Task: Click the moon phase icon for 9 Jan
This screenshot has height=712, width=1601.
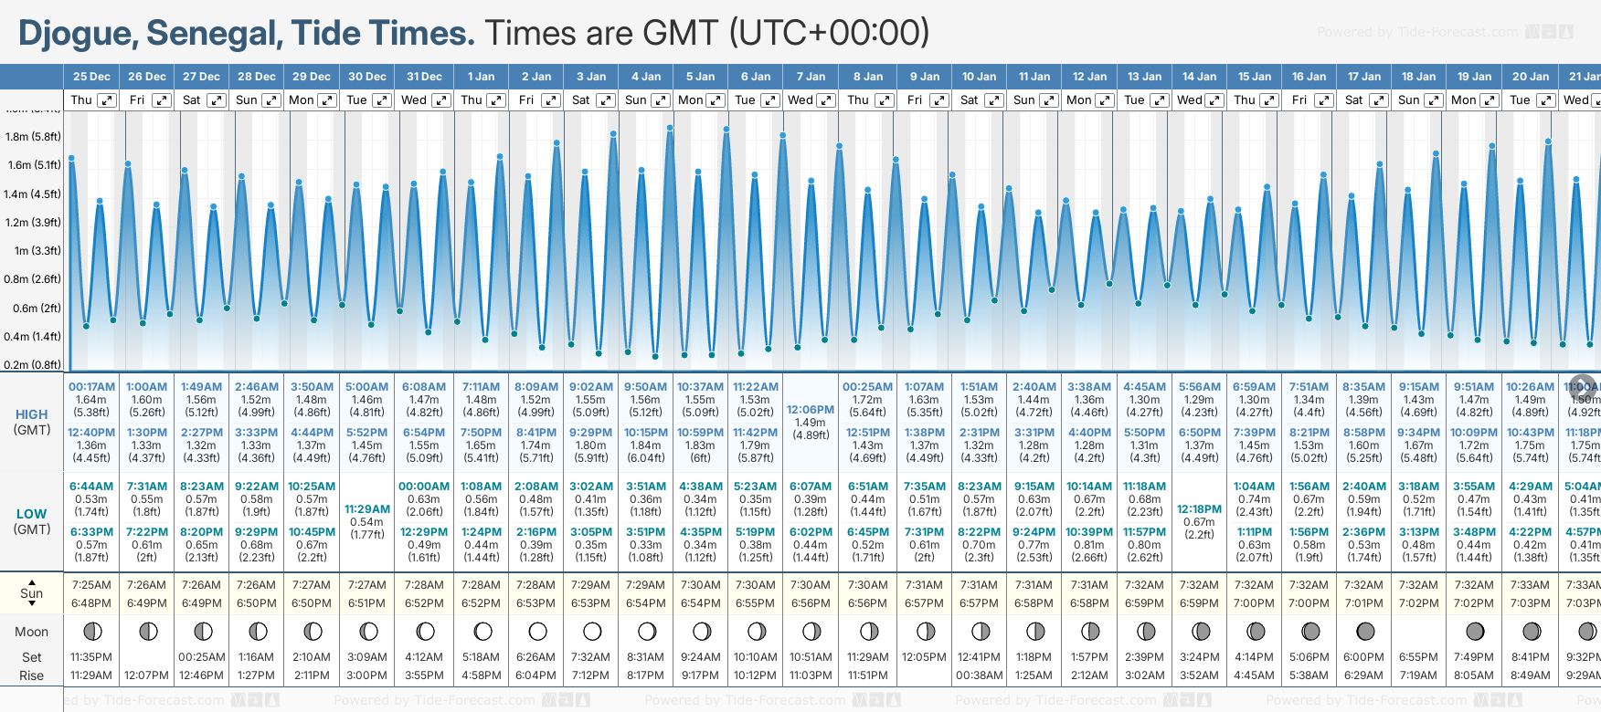Action: (926, 632)
